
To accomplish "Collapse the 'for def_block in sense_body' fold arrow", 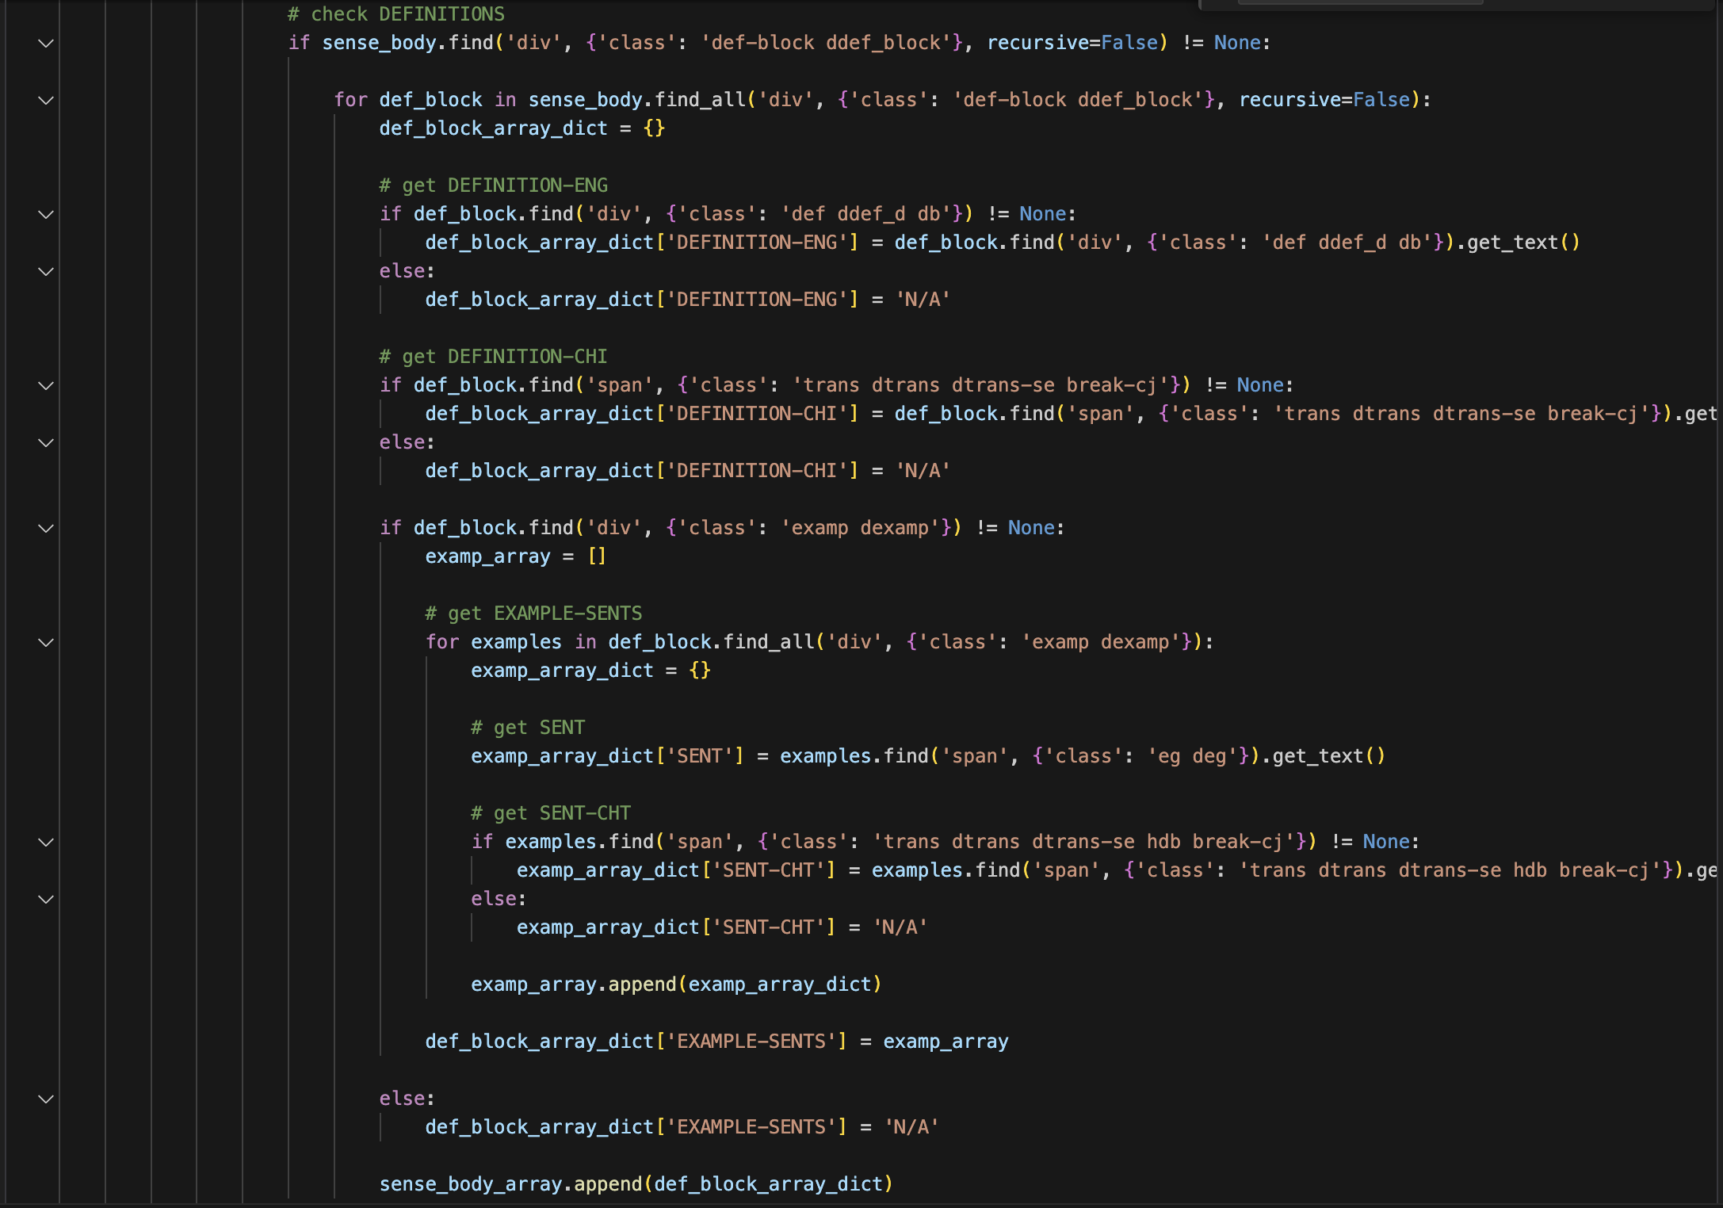I will click(46, 100).
